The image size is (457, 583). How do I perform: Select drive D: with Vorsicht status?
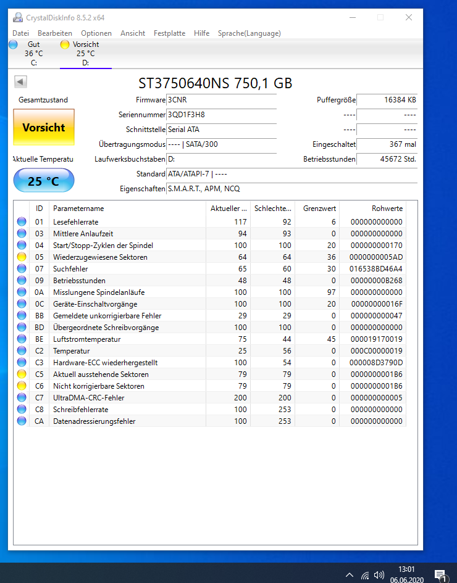[x=86, y=54]
